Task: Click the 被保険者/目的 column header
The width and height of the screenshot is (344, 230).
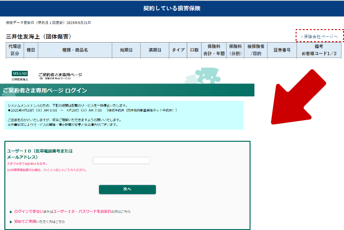Action: point(256,50)
